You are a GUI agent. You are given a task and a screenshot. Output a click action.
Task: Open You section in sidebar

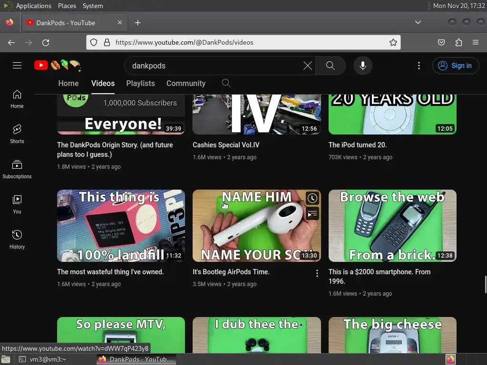click(17, 204)
